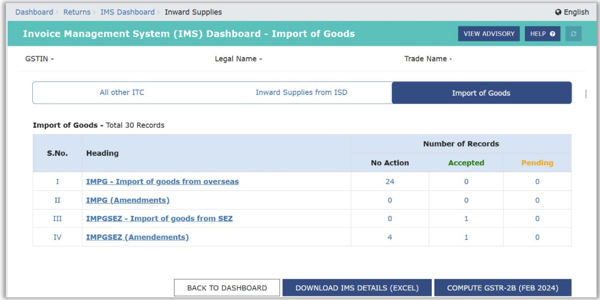Click the 24 No Action count for IMPG
Image resolution: width=600 pixels, height=300 pixels.
390,182
